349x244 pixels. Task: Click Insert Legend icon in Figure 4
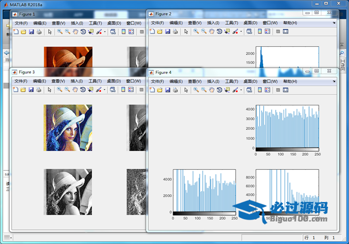[267, 90]
